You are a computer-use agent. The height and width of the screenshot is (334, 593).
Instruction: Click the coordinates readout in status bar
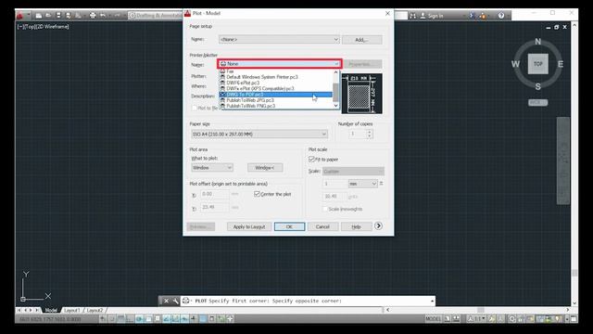click(50, 319)
